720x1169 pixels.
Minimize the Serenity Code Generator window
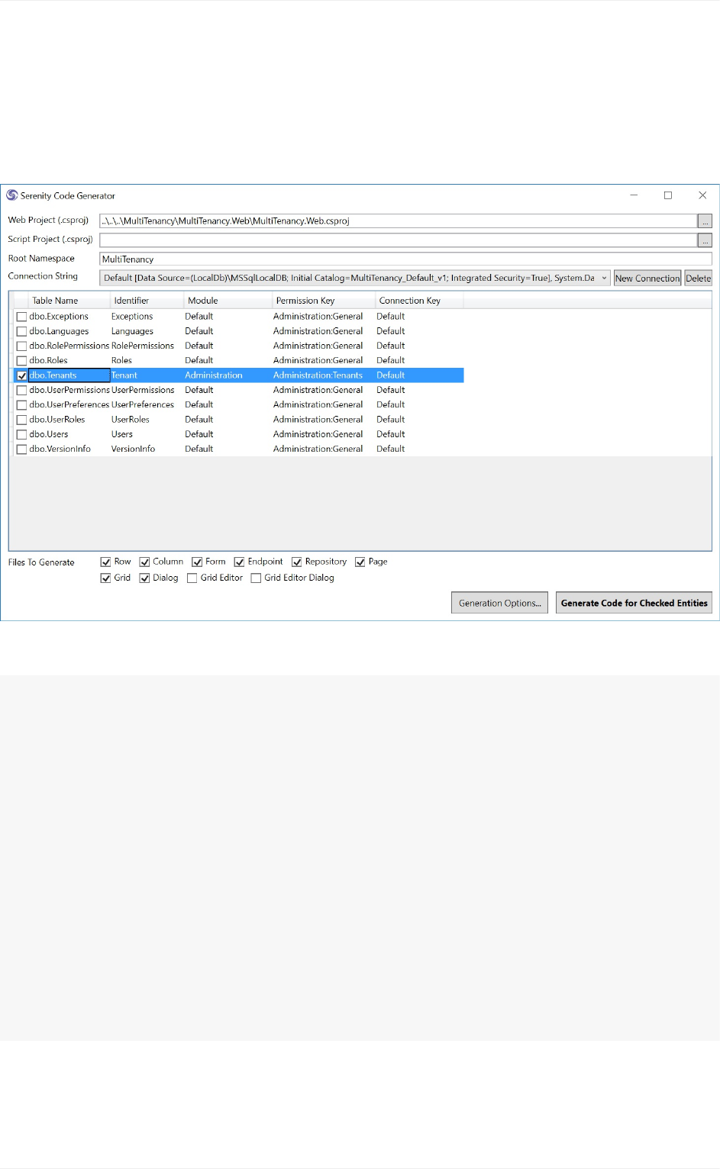pos(634,195)
